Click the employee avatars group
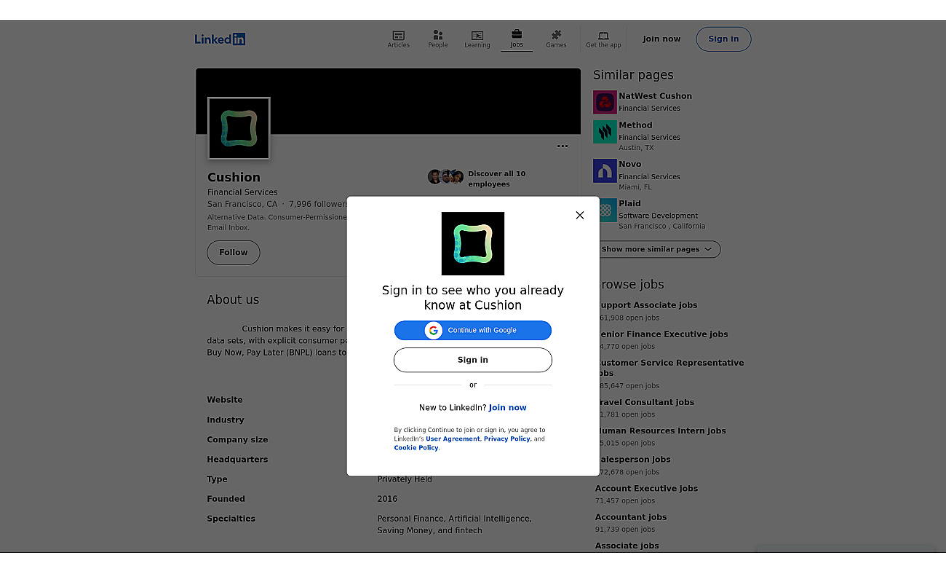 click(x=445, y=177)
